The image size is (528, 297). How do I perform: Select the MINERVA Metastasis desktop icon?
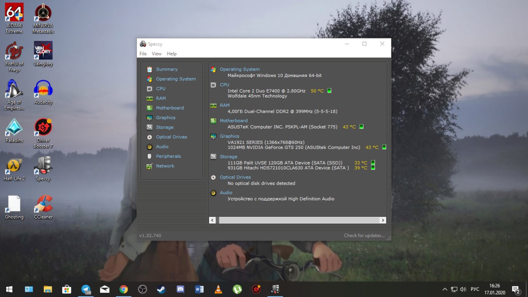(43, 19)
